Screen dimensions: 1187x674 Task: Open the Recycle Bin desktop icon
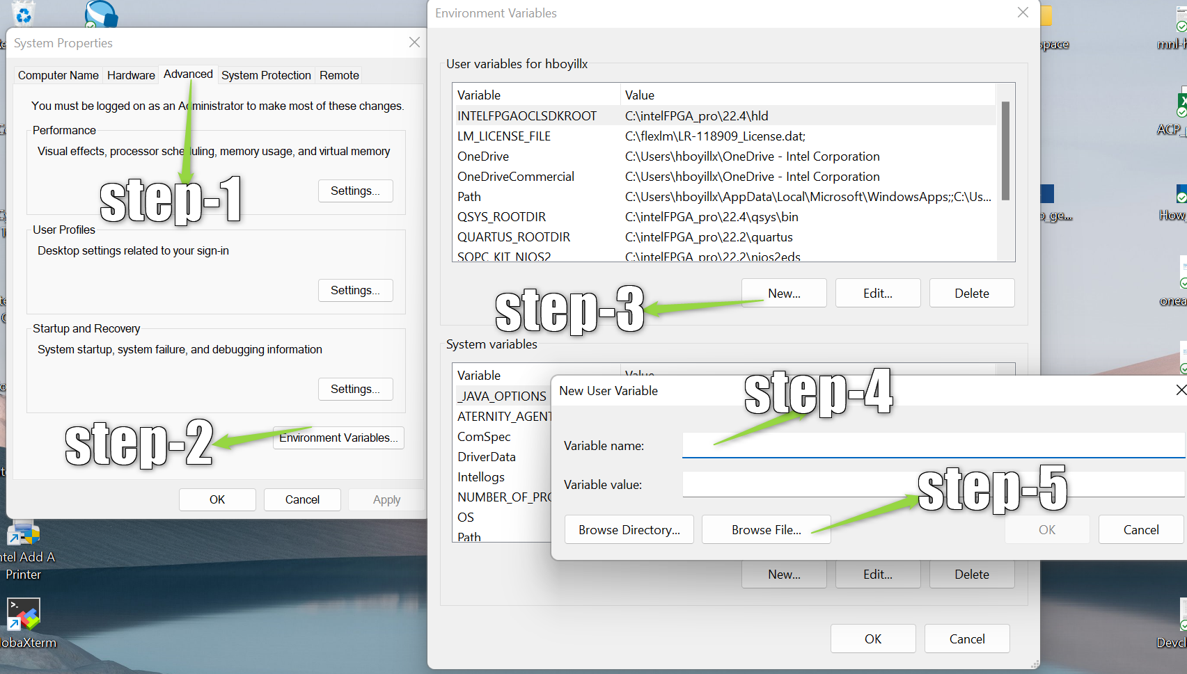(24, 13)
